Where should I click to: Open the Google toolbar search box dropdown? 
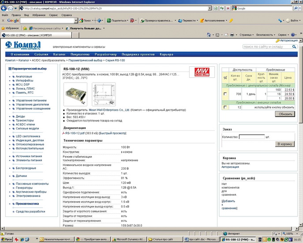76,20
